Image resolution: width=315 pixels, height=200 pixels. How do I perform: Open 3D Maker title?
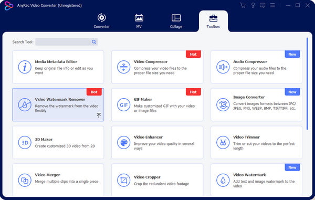tap(44, 139)
